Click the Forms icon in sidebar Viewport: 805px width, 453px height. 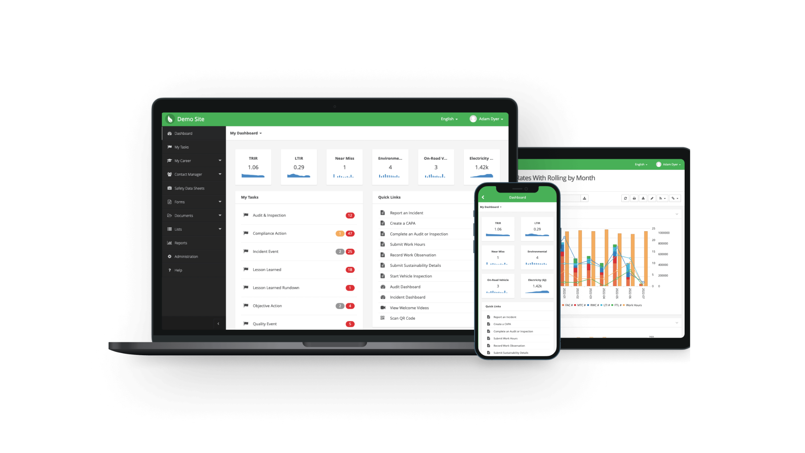[x=170, y=201]
